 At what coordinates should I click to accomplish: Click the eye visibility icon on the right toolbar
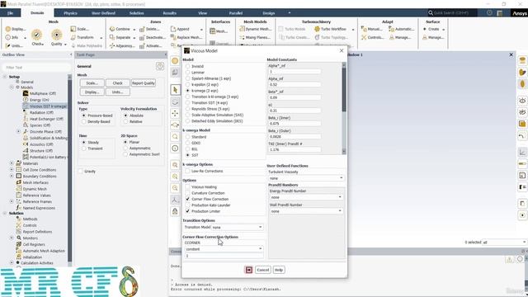[522, 101]
